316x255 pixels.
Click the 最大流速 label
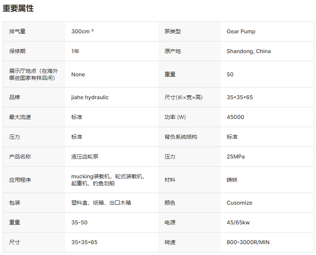click(20, 117)
